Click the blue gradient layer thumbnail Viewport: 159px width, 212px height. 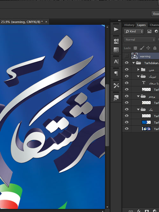click(146, 122)
